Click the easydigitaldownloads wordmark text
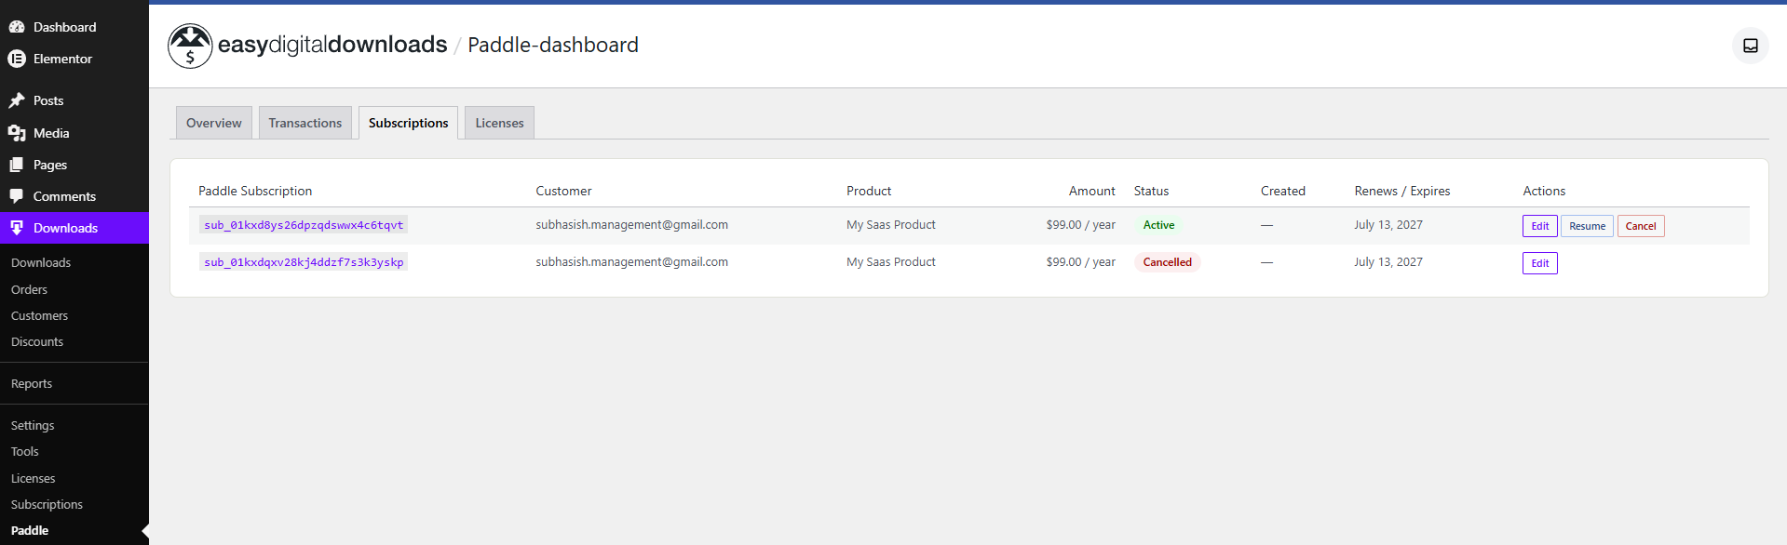 [x=332, y=45]
